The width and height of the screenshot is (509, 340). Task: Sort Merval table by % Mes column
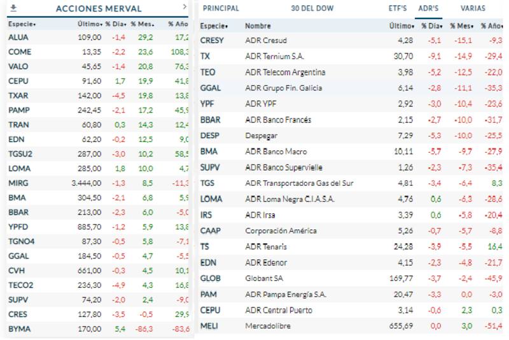(143, 24)
